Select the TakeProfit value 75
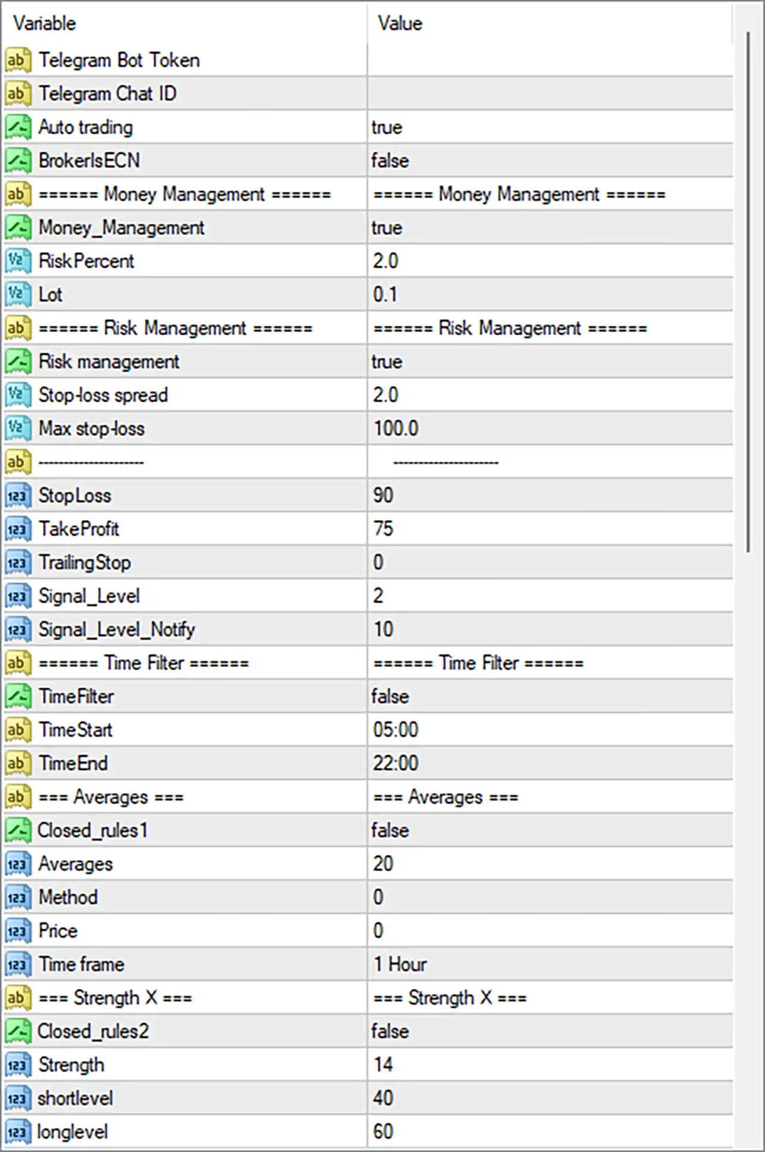This screenshot has height=1152, width=765. click(383, 529)
